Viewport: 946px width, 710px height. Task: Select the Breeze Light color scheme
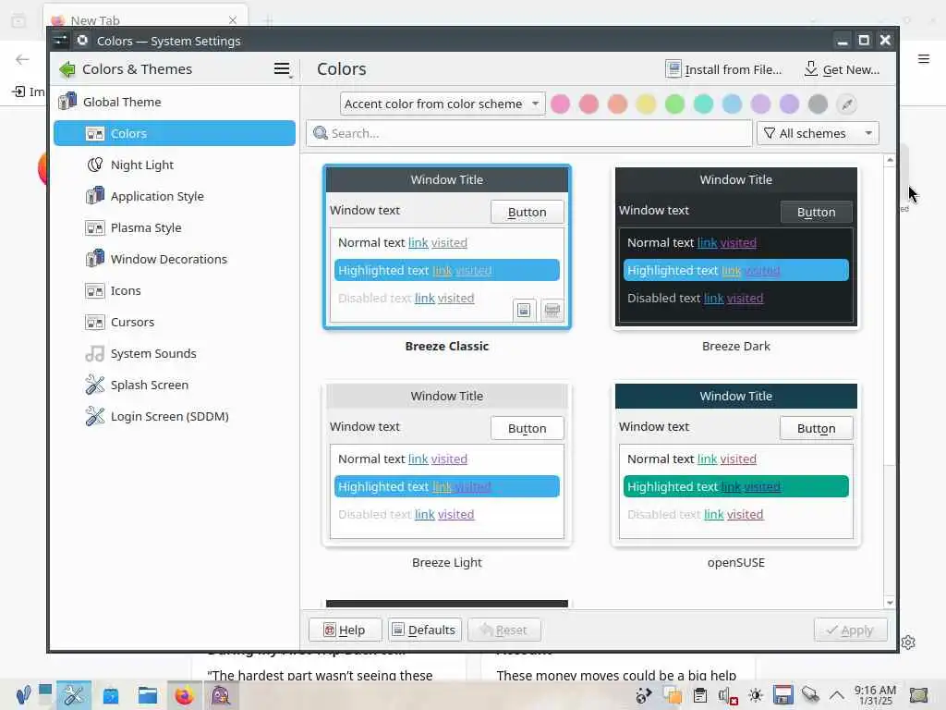click(x=447, y=464)
